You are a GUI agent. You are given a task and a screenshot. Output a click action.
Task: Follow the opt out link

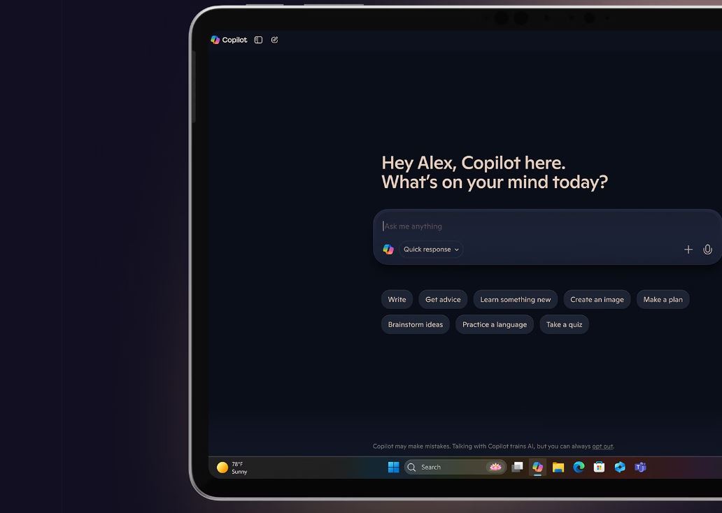click(602, 447)
